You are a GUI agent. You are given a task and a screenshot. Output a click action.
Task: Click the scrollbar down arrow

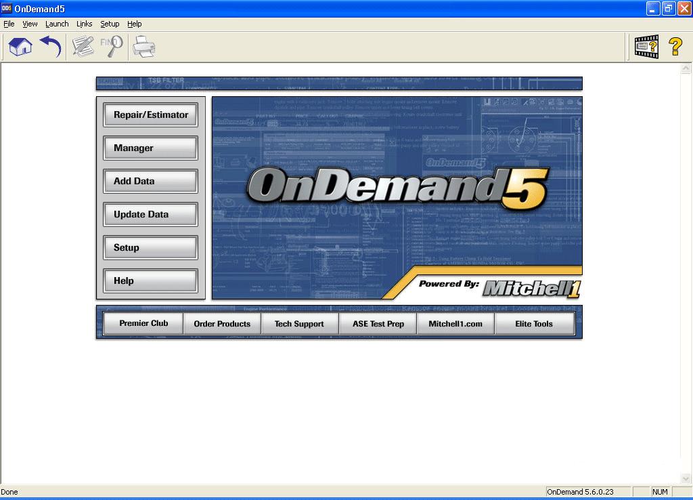[686, 478]
